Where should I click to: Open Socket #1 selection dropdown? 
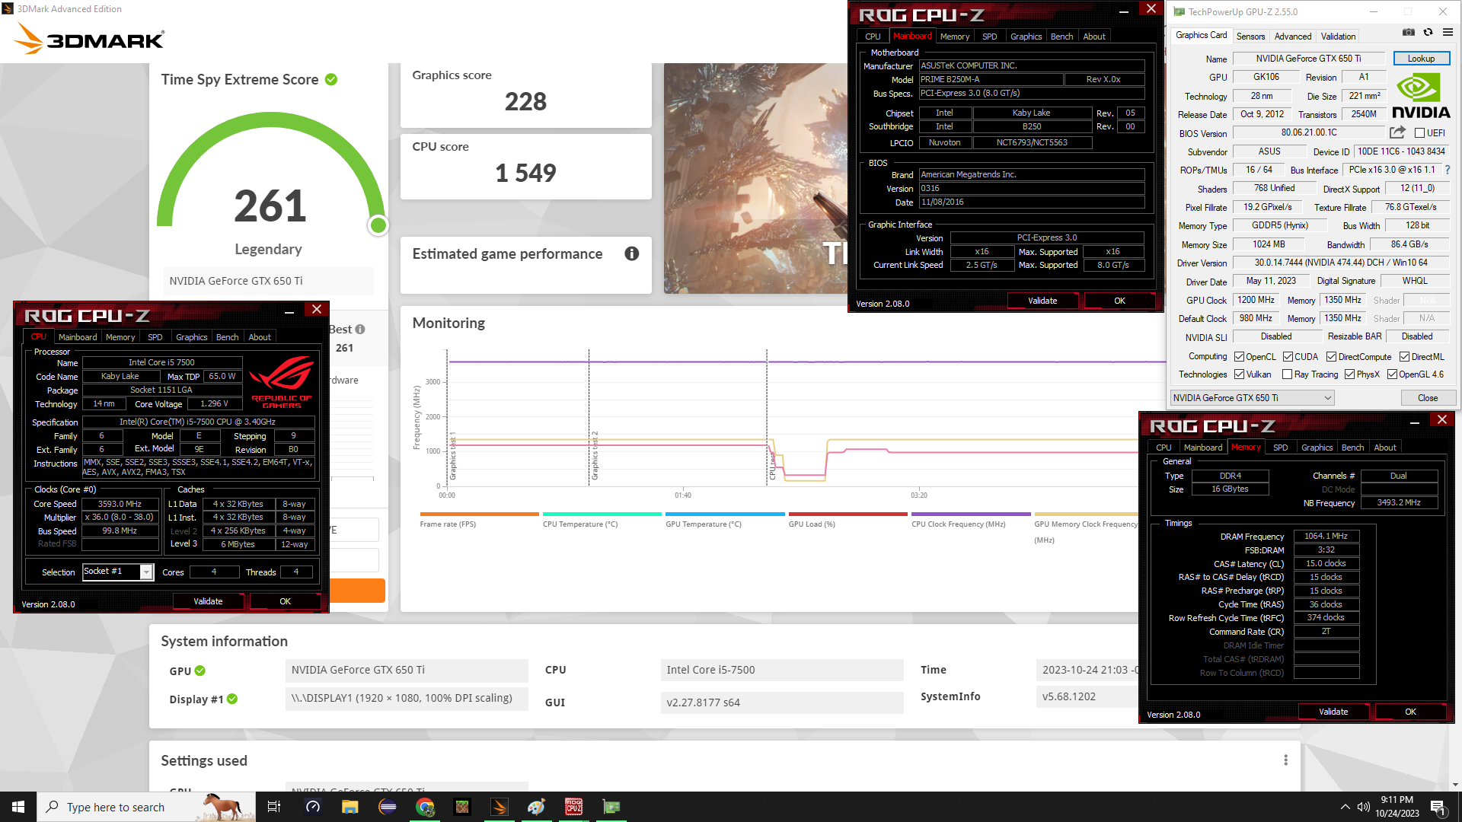click(118, 572)
